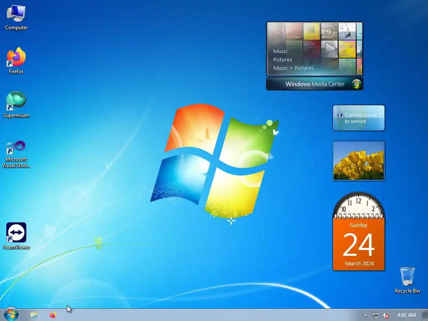The height and width of the screenshot is (321, 428).
Task: Click the calendar gadget date 24
Action: coord(359,245)
